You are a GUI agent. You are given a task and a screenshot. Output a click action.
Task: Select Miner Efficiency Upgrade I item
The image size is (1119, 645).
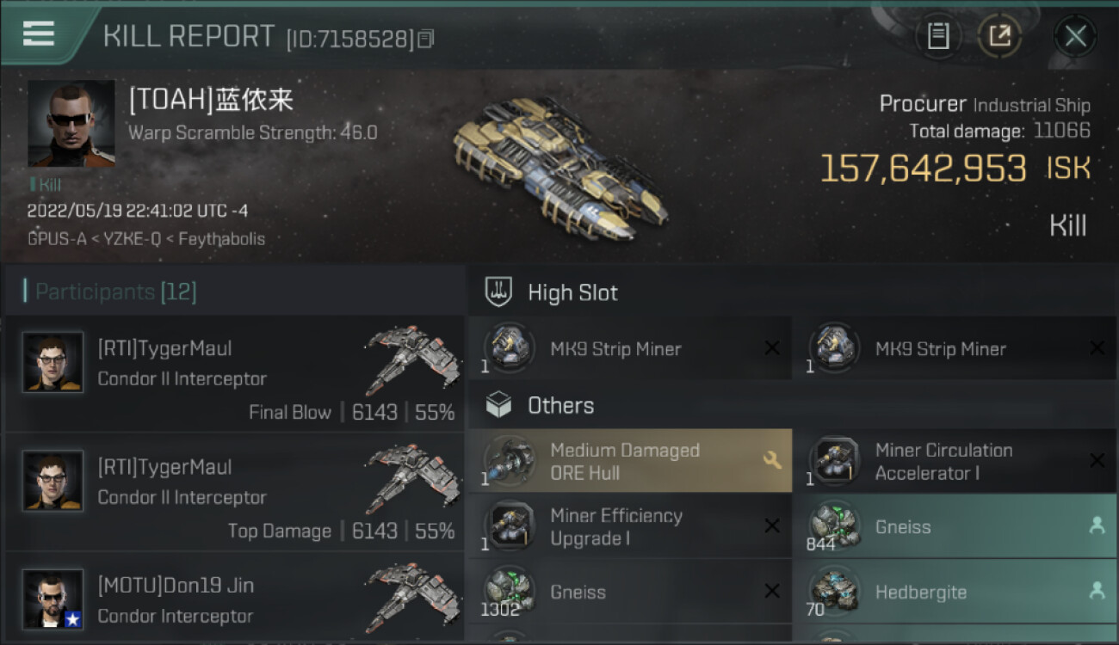coord(630,526)
